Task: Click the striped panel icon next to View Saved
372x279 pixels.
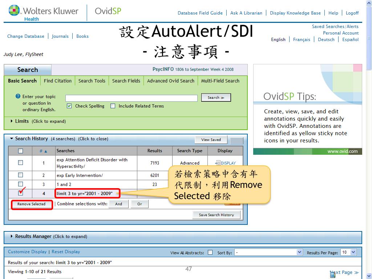Action: tap(236, 141)
